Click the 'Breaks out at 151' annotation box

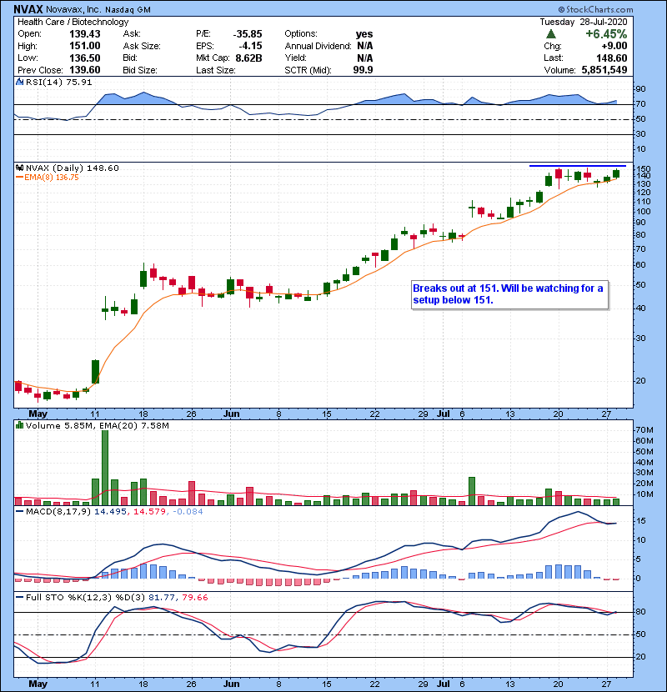coord(510,295)
